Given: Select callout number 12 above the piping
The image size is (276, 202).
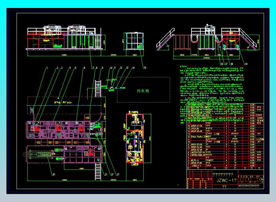Looking at the screenshot, I should (x=121, y=68).
